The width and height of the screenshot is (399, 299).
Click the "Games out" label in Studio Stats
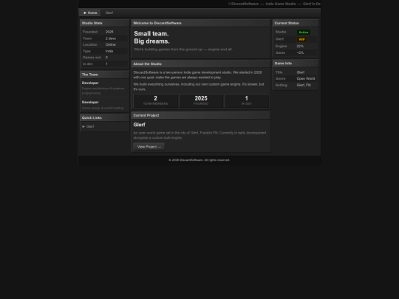[x=92, y=58]
